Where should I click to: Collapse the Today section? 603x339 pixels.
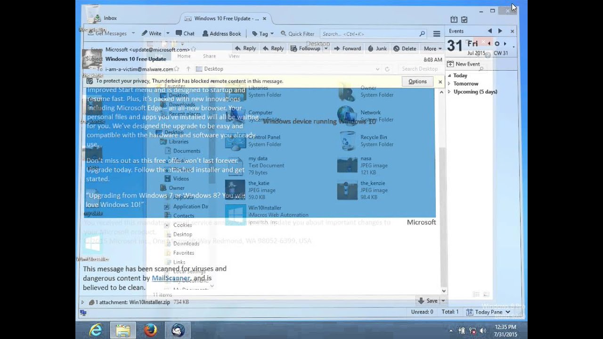[x=449, y=75]
